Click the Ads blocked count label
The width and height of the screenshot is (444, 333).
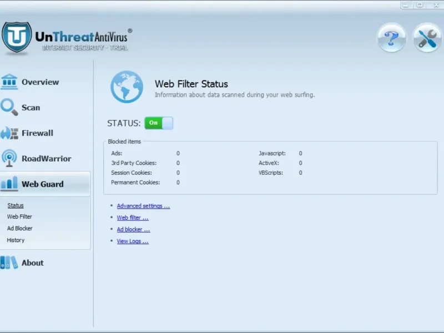117,153
